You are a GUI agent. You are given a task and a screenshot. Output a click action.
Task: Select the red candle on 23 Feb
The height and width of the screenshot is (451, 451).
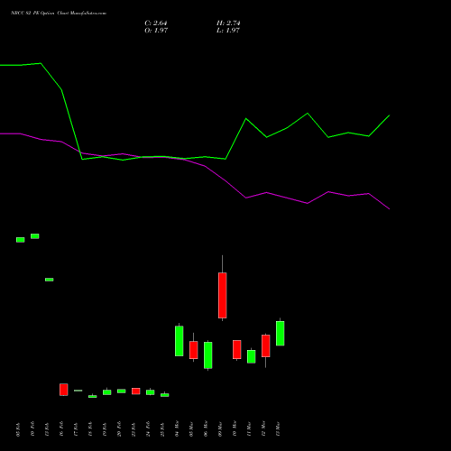[x=136, y=391]
